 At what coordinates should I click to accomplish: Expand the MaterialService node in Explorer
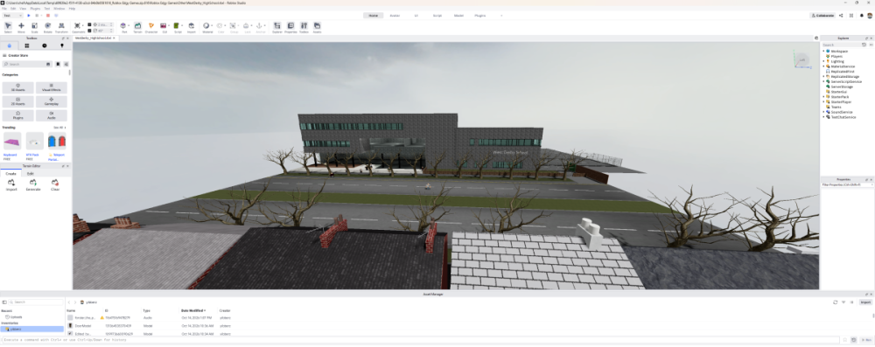[x=823, y=66]
